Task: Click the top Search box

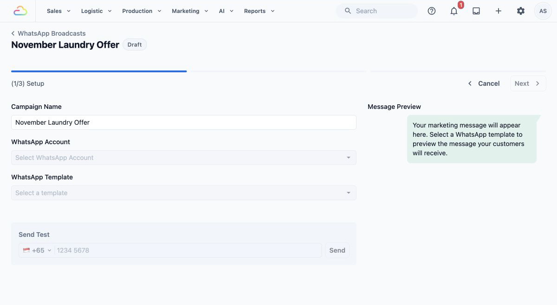Action: point(377,11)
